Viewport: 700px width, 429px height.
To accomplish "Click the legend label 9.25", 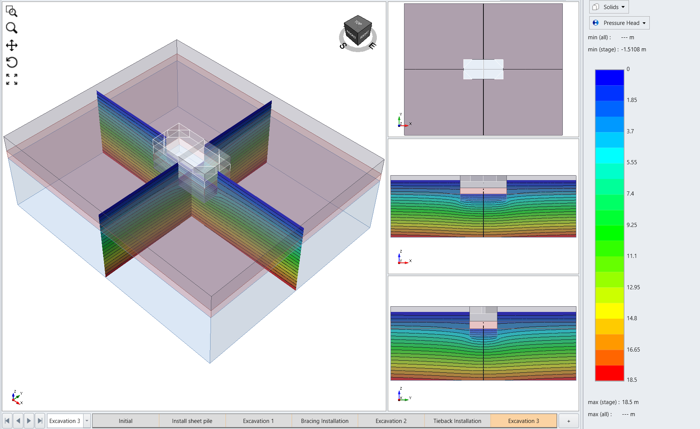I will tap(632, 225).
